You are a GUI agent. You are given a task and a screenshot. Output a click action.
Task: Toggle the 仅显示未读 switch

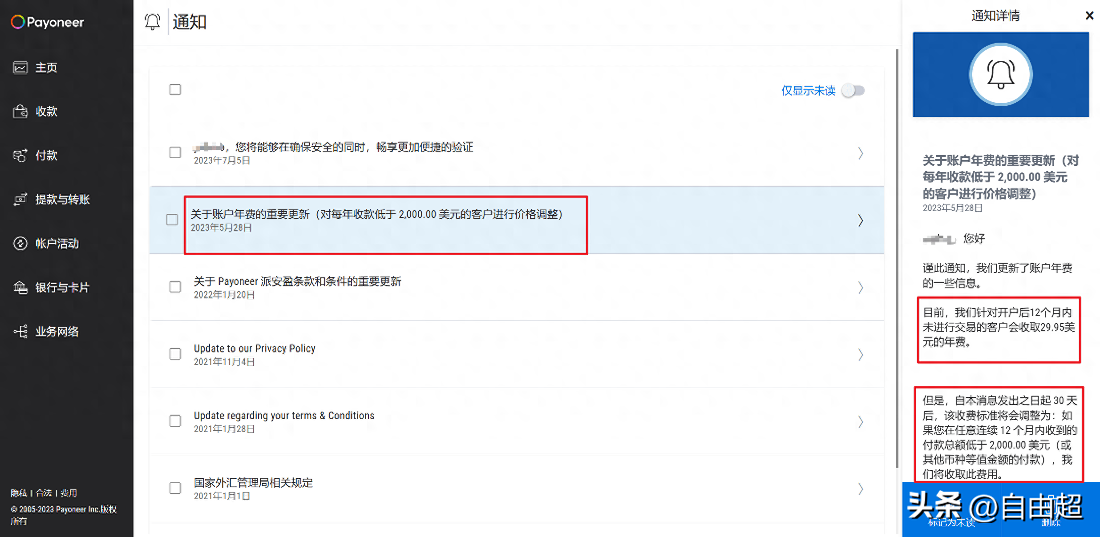[x=853, y=91]
